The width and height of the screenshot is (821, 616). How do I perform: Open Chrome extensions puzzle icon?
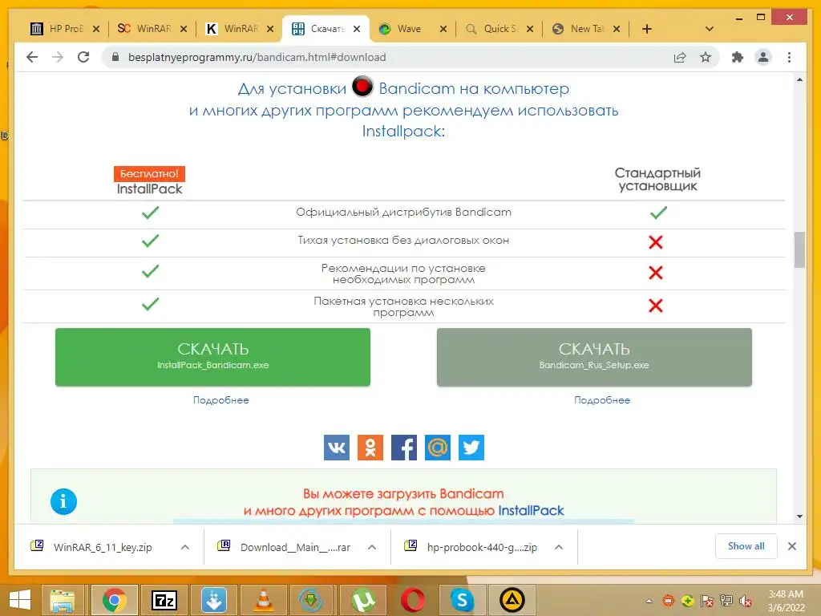click(738, 57)
